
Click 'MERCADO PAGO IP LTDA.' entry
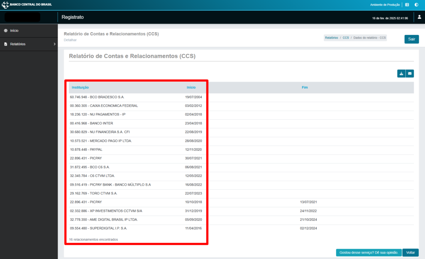coord(101,141)
